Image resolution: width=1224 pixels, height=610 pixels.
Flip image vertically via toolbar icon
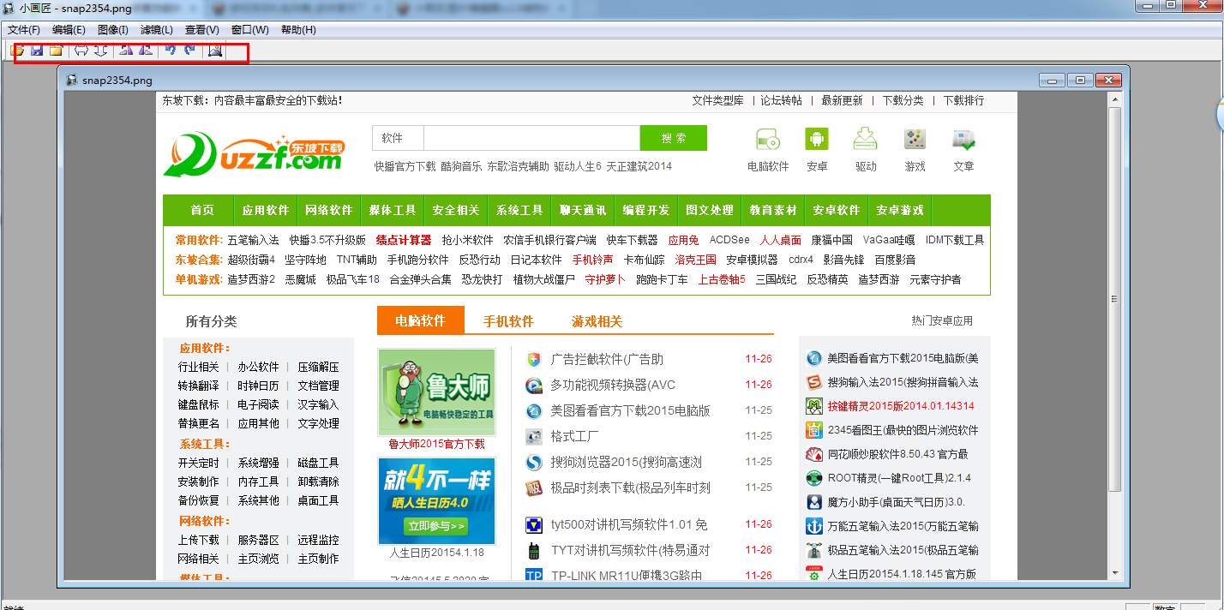101,51
